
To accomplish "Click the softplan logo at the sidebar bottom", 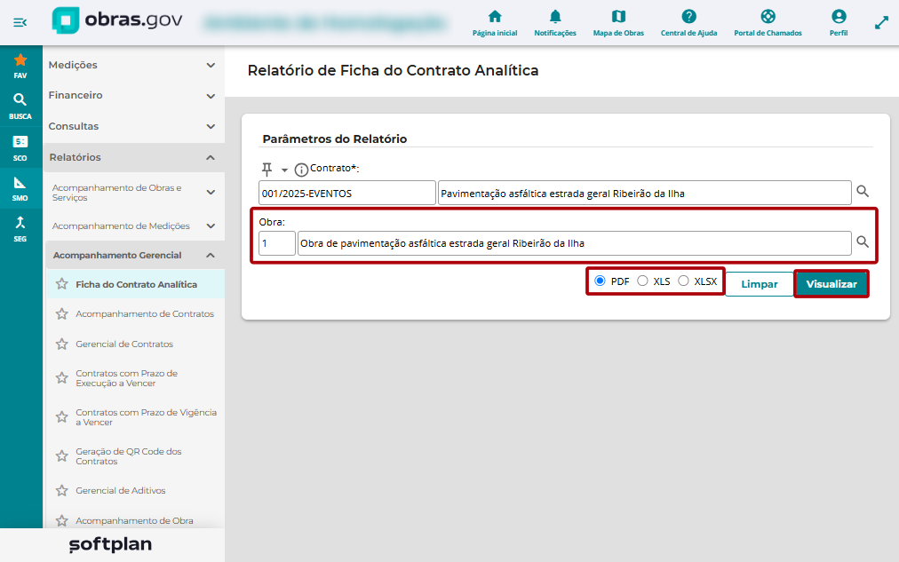I will [110, 544].
